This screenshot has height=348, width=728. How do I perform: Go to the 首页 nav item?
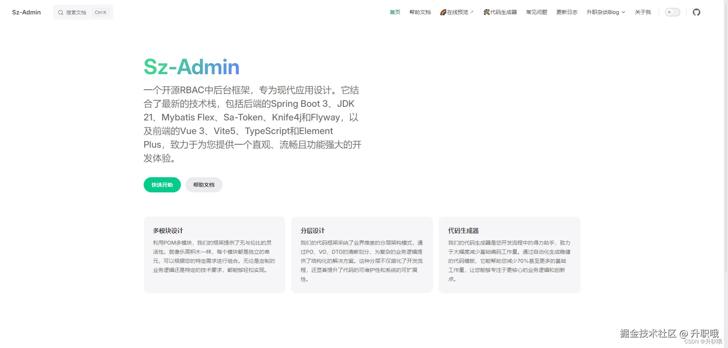click(395, 12)
